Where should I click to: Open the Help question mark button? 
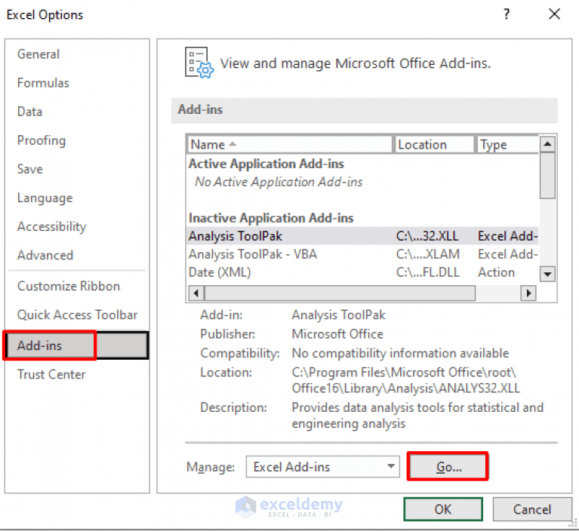[x=507, y=14]
